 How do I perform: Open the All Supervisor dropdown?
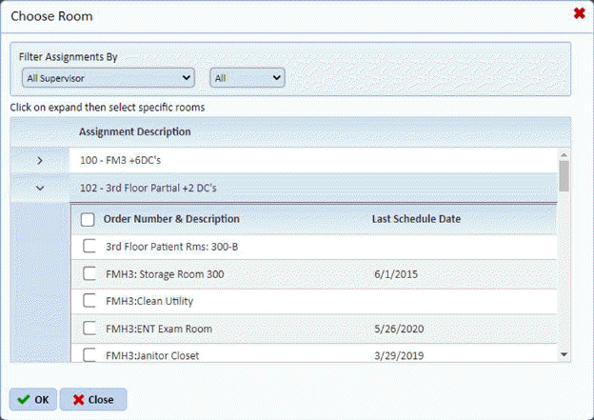pyautogui.click(x=108, y=77)
